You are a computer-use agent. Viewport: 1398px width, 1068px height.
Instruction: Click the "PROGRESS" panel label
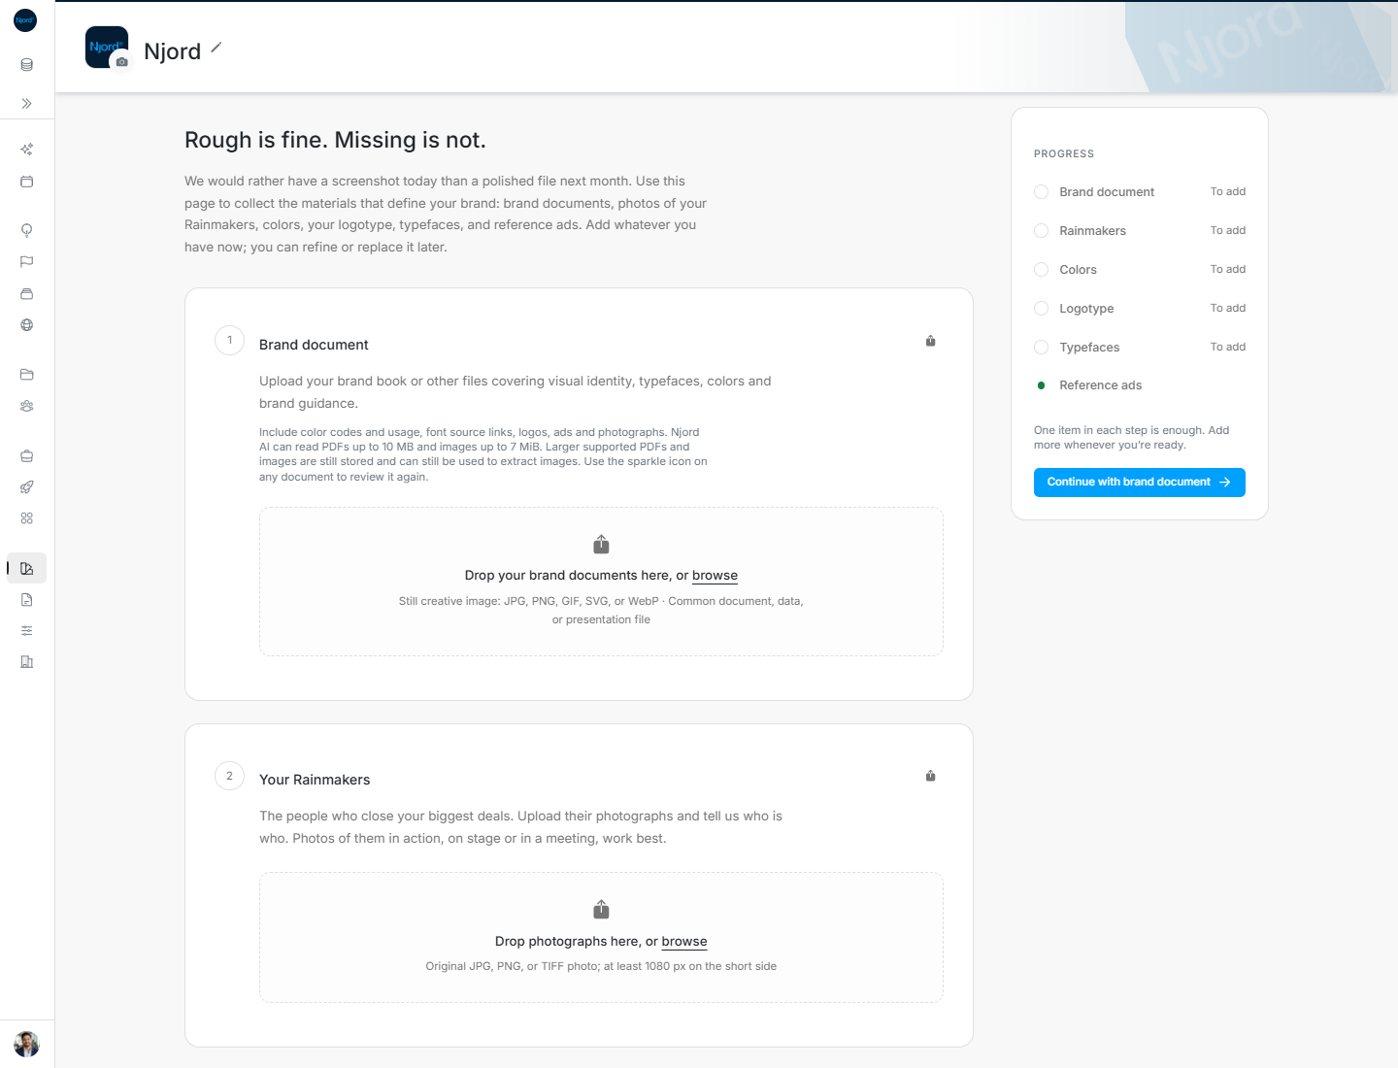click(1064, 154)
